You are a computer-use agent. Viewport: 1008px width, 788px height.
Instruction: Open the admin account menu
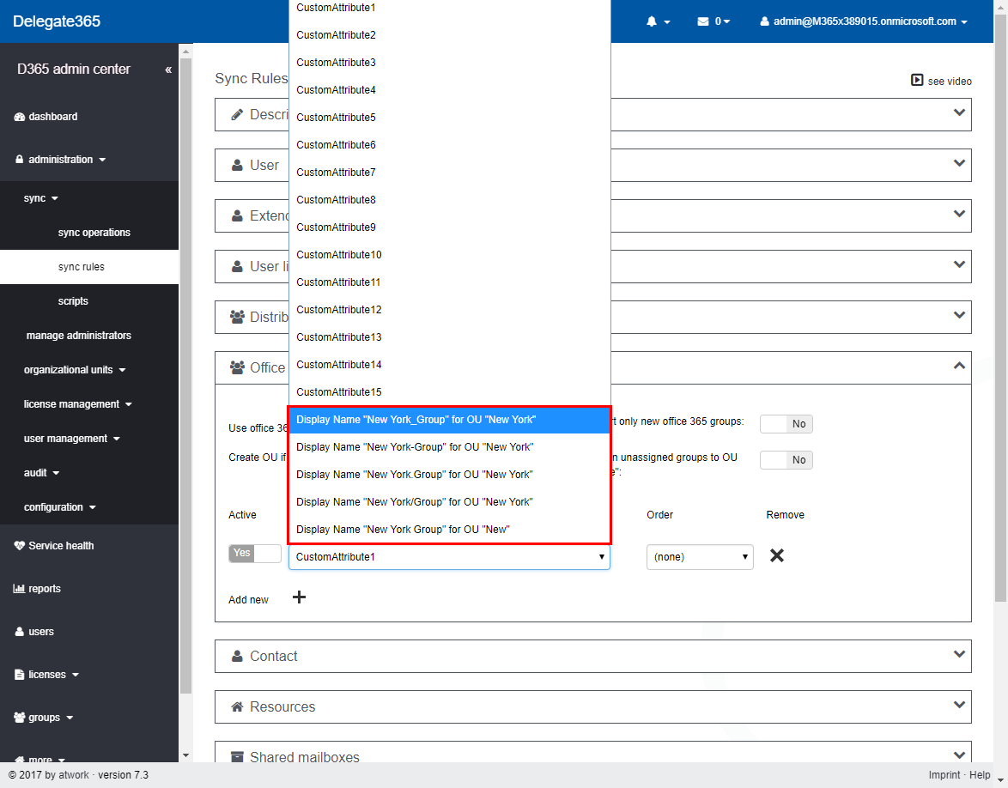[864, 21]
